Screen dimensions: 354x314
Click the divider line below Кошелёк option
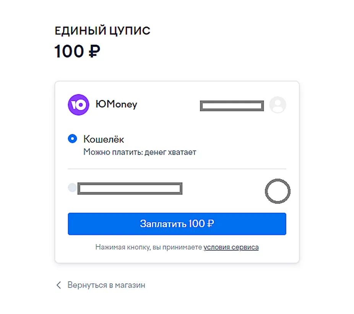pos(177,169)
